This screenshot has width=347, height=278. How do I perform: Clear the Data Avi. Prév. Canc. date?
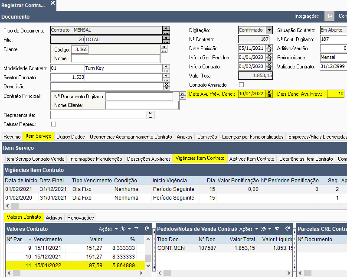point(269,92)
